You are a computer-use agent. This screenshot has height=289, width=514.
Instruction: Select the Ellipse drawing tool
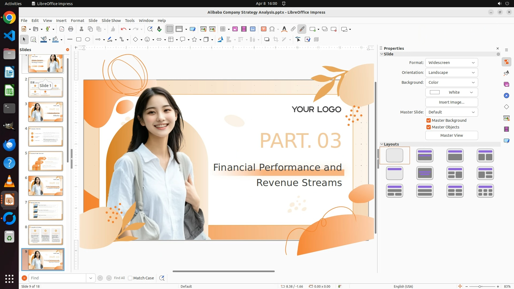pos(88,40)
